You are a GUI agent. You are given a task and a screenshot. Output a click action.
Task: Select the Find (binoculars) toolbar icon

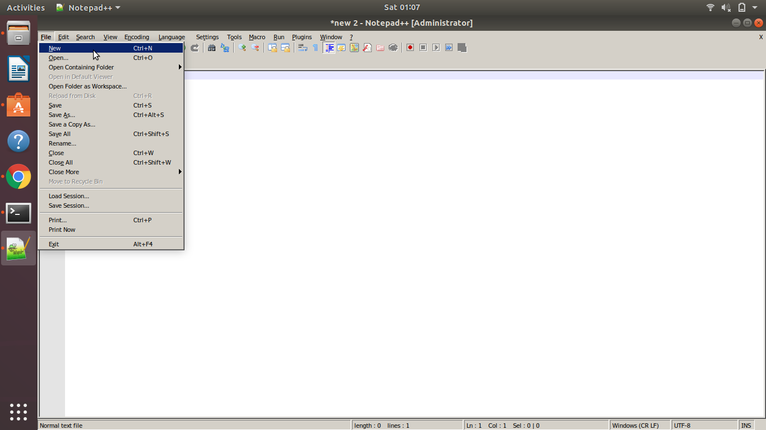tap(211, 48)
